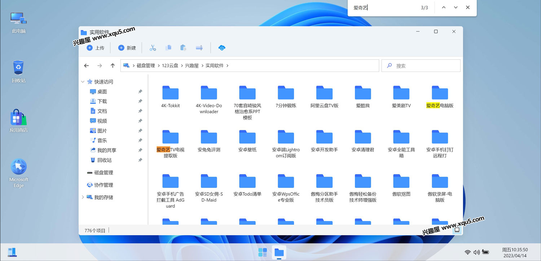This screenshot has width=541, height=261.
Task: Toggle the pin icon beside 视频
Action: click(x=140, y=121)
